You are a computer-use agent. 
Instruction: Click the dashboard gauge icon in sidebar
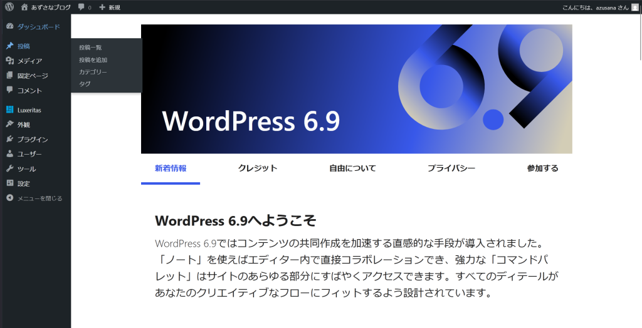coord(9,27)
